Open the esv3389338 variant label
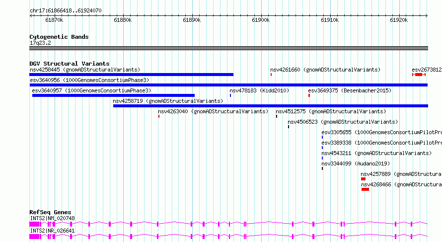This screenshot has height=242, width=442. 381,143
